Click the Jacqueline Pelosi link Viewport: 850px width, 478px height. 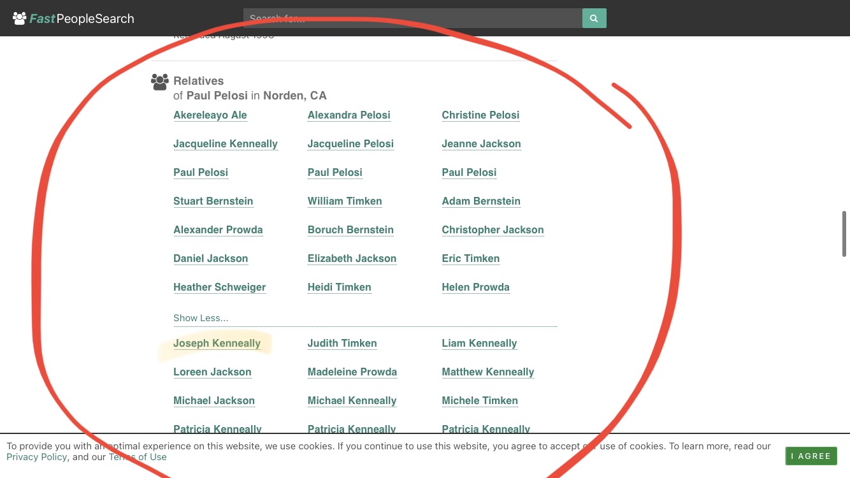tap(350, 144)
